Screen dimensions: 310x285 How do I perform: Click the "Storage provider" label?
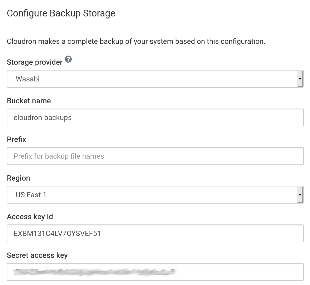click(35, 62)
